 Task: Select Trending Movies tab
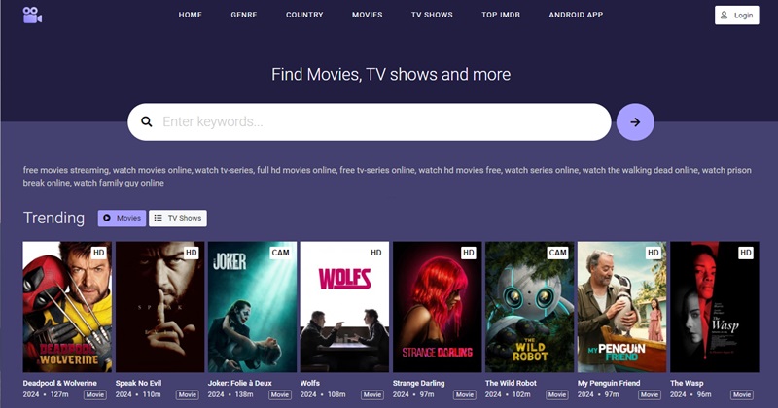click(123, 219)
